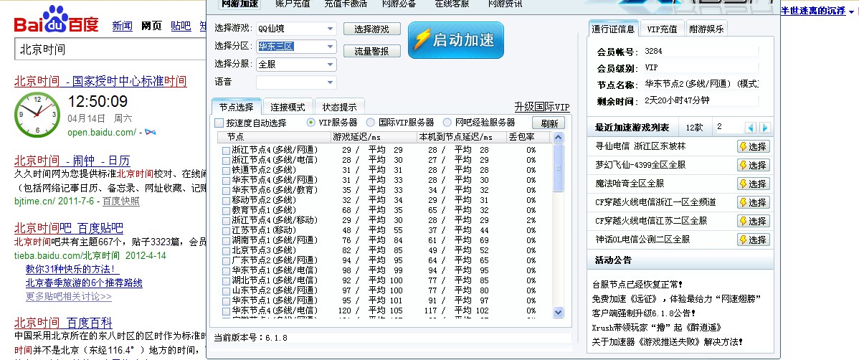Screen dimensions: 859x360
Task: Switch to the 网游加速 top tab
Action: [x=239, y=4]
